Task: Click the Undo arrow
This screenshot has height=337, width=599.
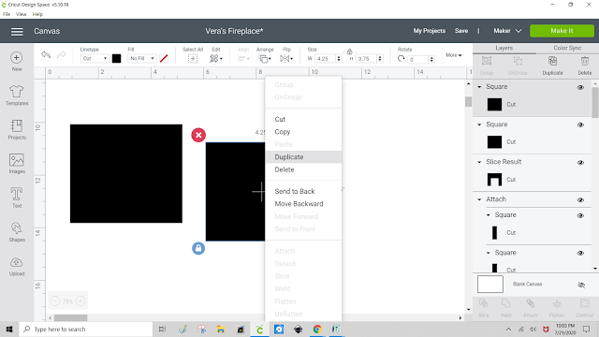Action: coord(46,55)
